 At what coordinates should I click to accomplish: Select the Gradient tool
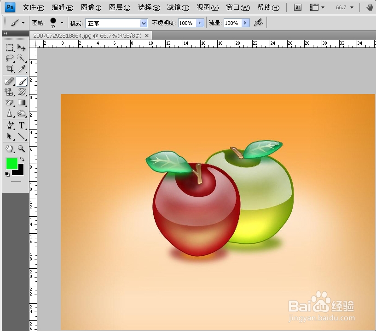click(x=22, y=102)
